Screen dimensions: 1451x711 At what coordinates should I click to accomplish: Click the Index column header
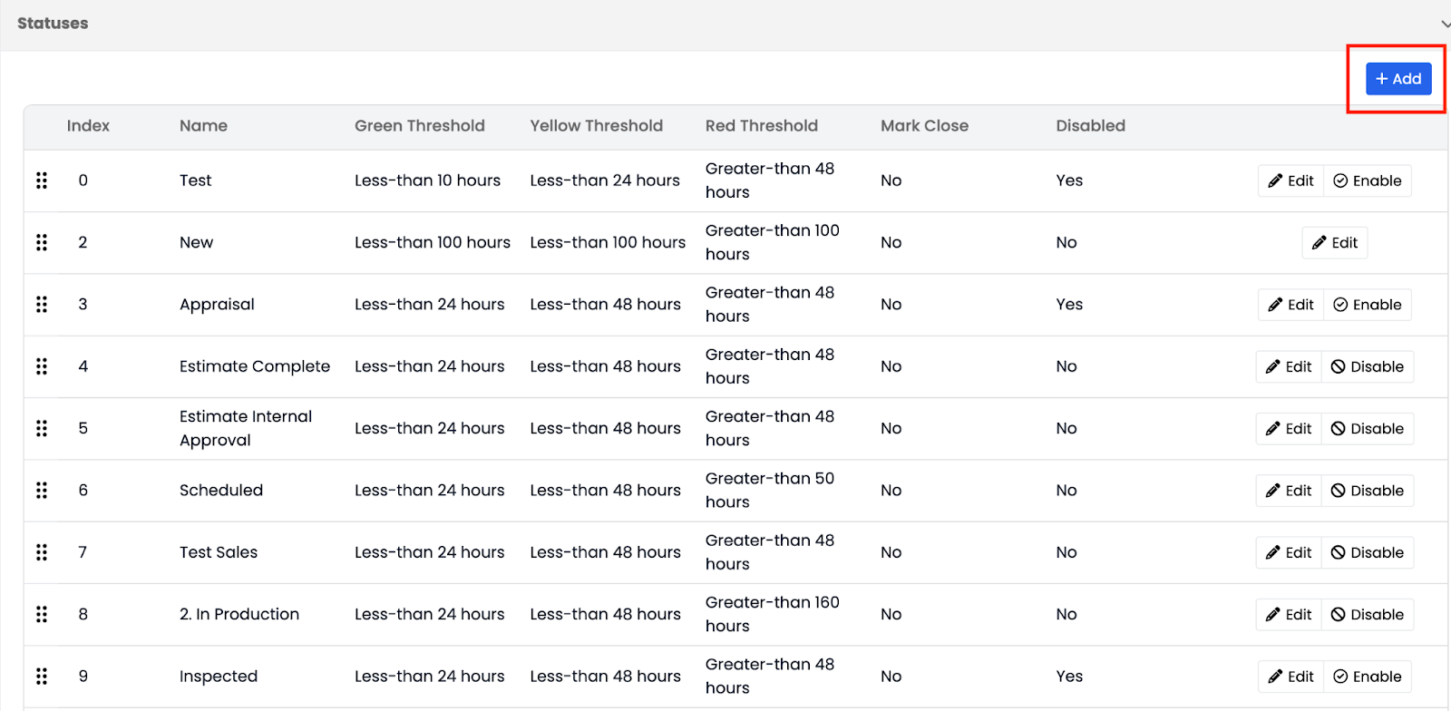point(88,126)
